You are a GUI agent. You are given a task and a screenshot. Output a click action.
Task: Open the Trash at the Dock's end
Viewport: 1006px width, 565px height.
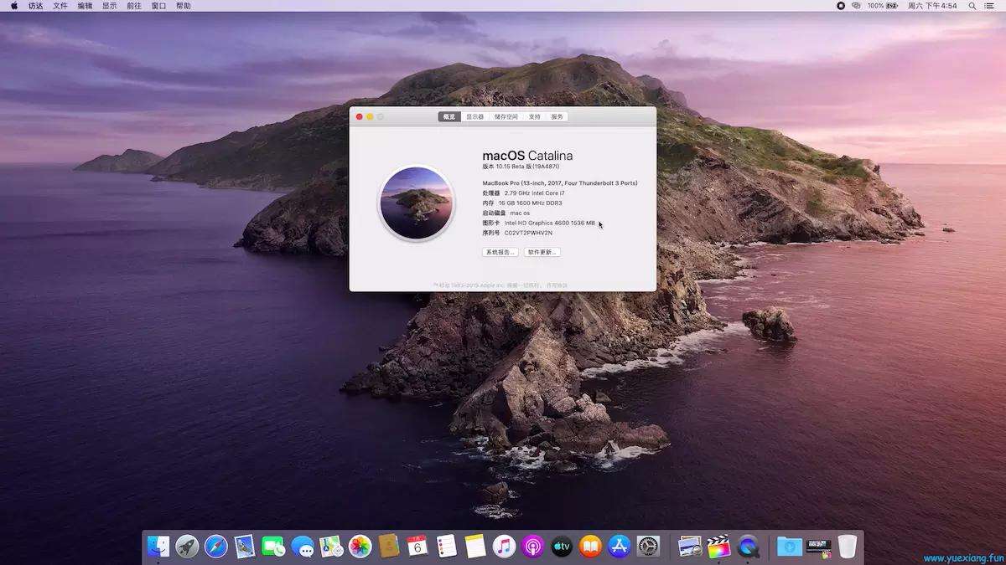pos(847,545)
